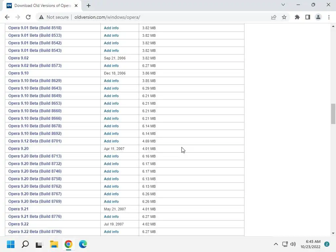
Task: Click the page vertical scrollbar thumb
Action: coord(333,114)
